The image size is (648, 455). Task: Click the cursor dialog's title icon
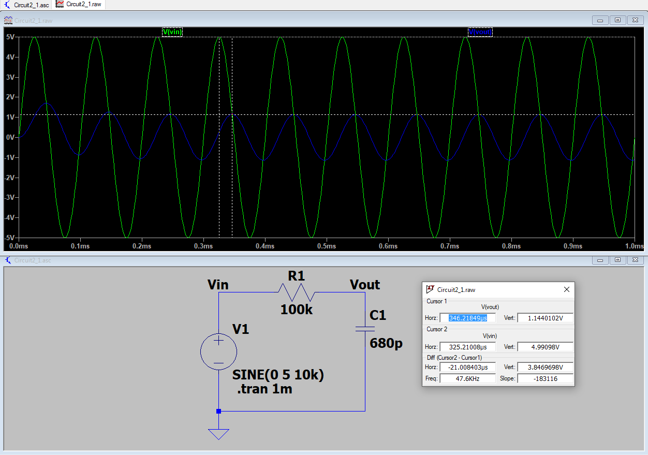point(430,290)
